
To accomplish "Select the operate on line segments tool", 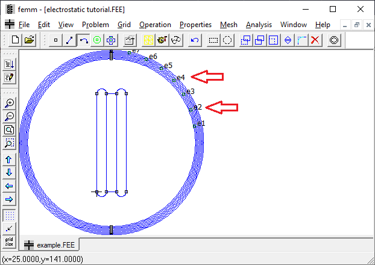I will tap(70, 40).
